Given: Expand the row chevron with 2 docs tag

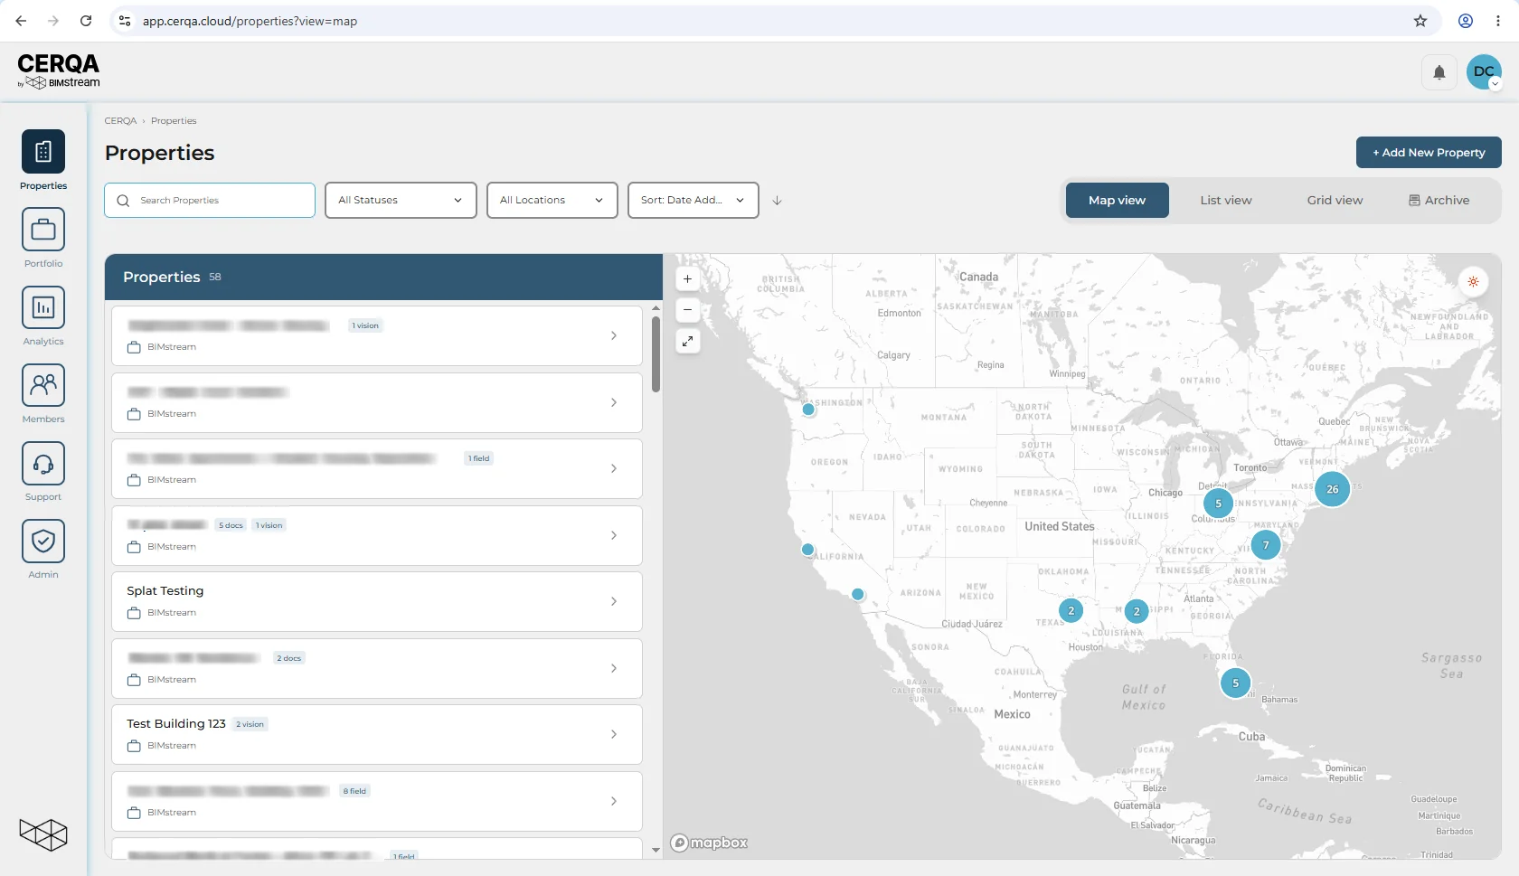Looking at the screenshot, I should [614, 669].
